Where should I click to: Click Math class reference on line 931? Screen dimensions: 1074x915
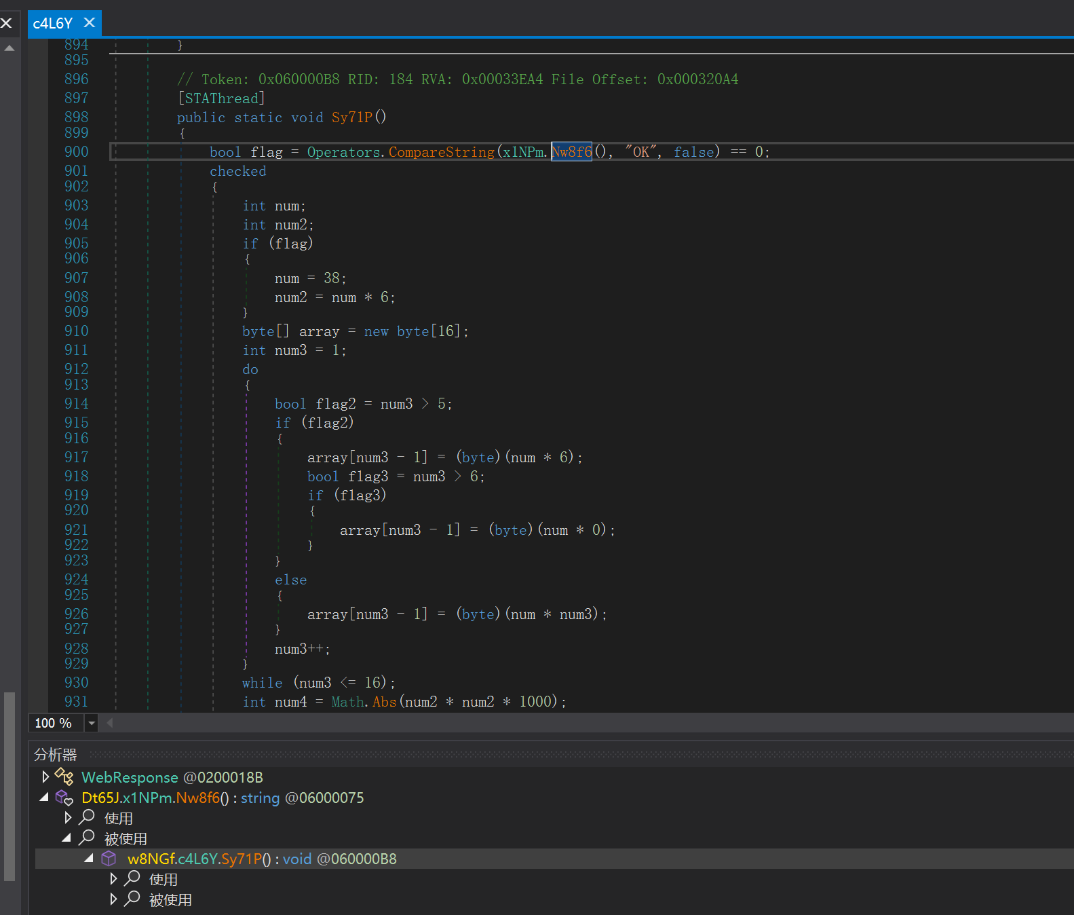point(348,702)
